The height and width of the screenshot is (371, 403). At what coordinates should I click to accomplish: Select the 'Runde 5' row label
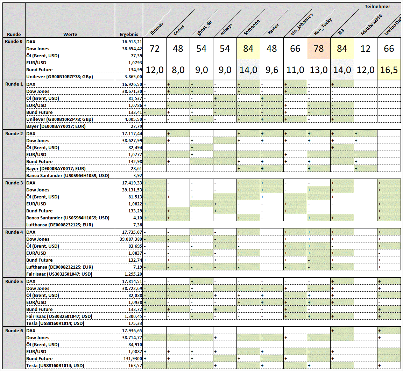point(14,281)
